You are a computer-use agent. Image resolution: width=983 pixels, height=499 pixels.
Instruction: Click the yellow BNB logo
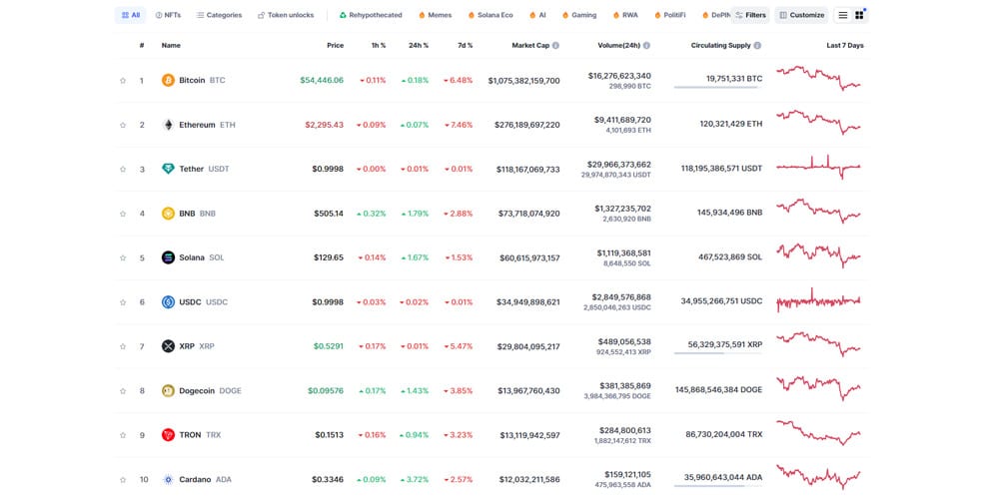pos(168,214)
